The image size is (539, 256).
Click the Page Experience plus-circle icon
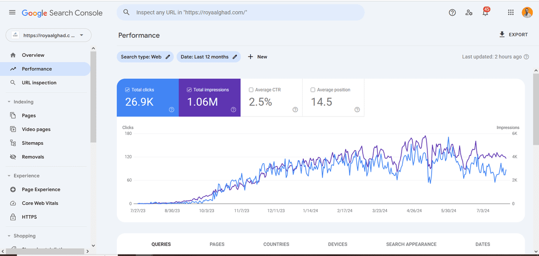click(x=13, y=190)
